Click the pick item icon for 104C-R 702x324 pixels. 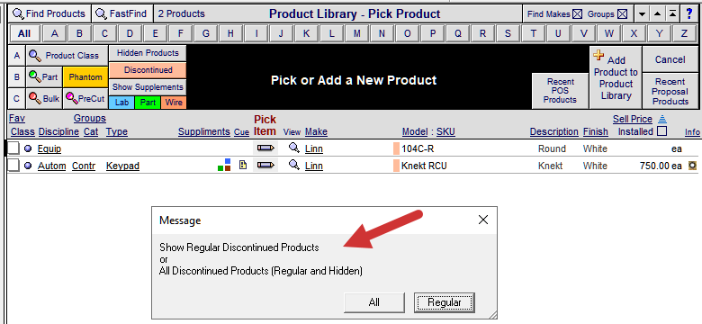point(265,148)
